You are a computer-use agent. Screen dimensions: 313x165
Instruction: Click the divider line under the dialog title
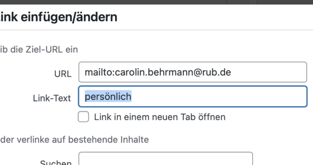tap(156, 30)
